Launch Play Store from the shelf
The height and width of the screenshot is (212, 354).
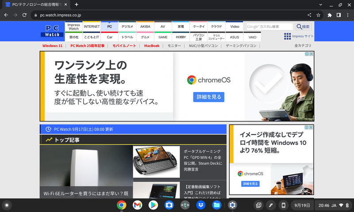tap(153, 205)
